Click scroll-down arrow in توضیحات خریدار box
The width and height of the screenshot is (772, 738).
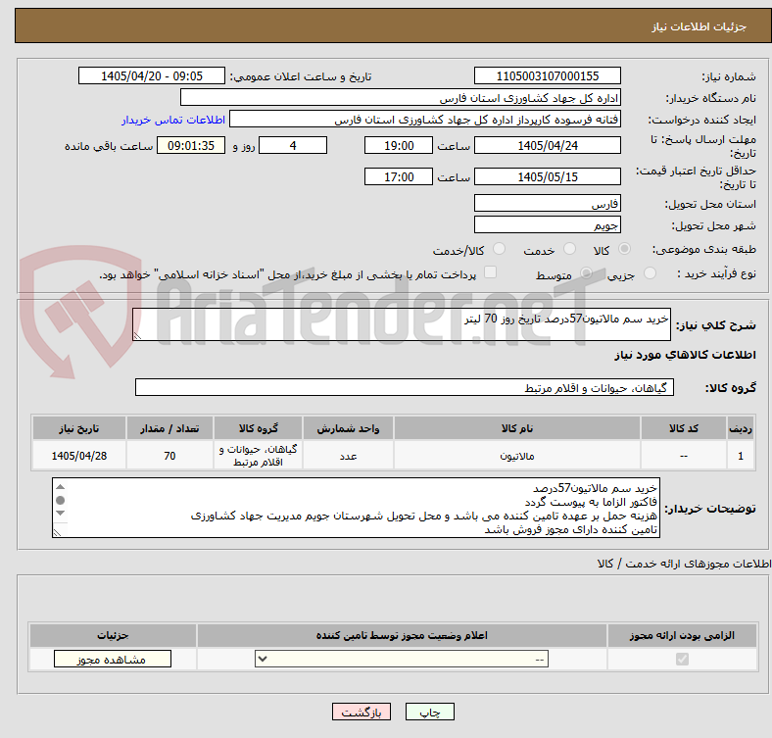[60, 514]
